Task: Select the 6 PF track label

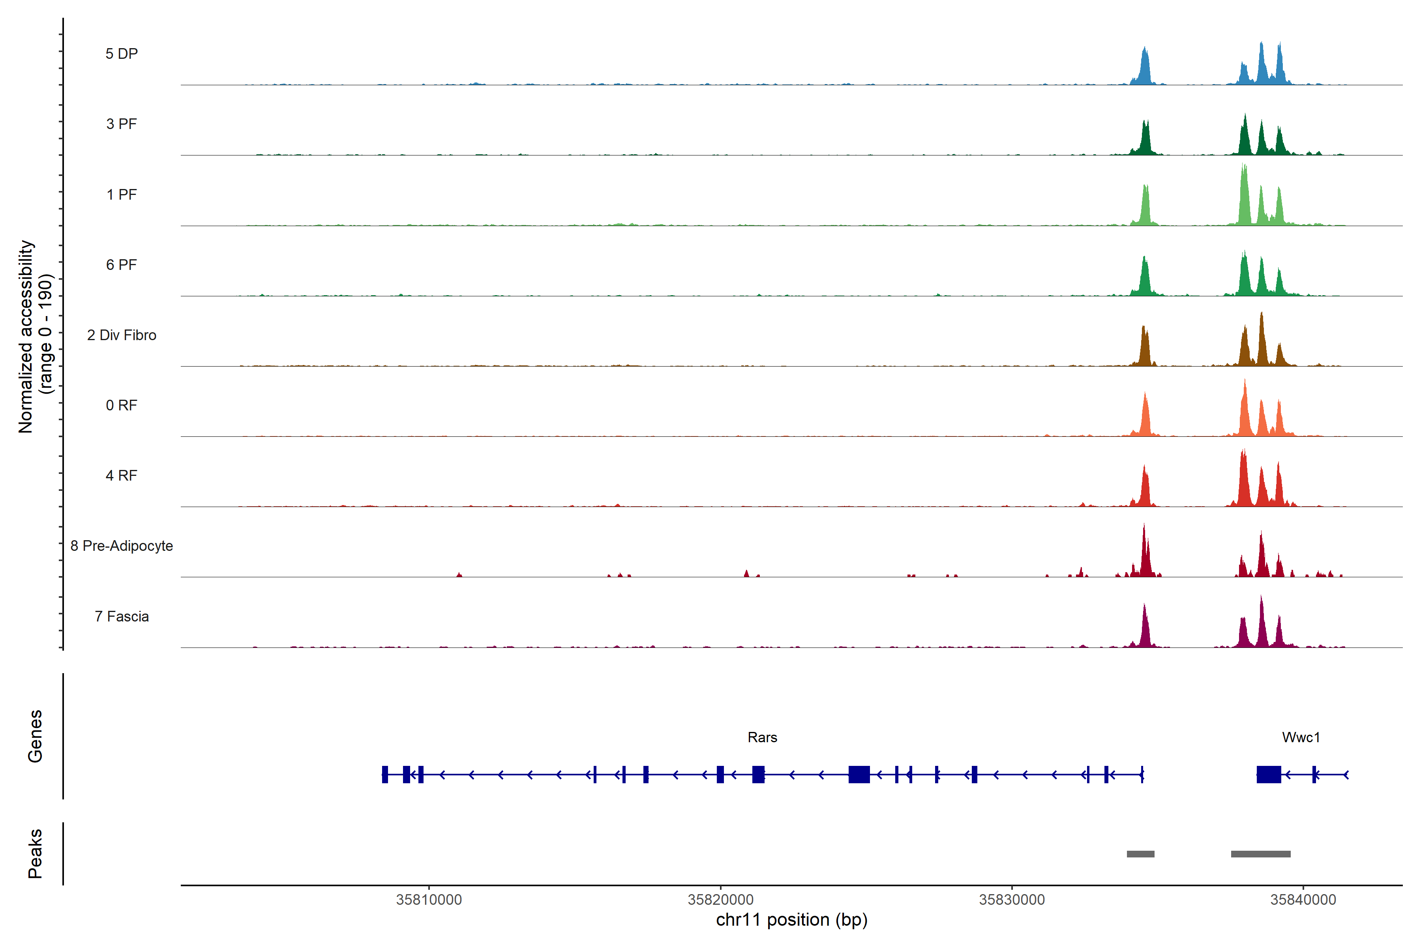Action: click(122, 264)
